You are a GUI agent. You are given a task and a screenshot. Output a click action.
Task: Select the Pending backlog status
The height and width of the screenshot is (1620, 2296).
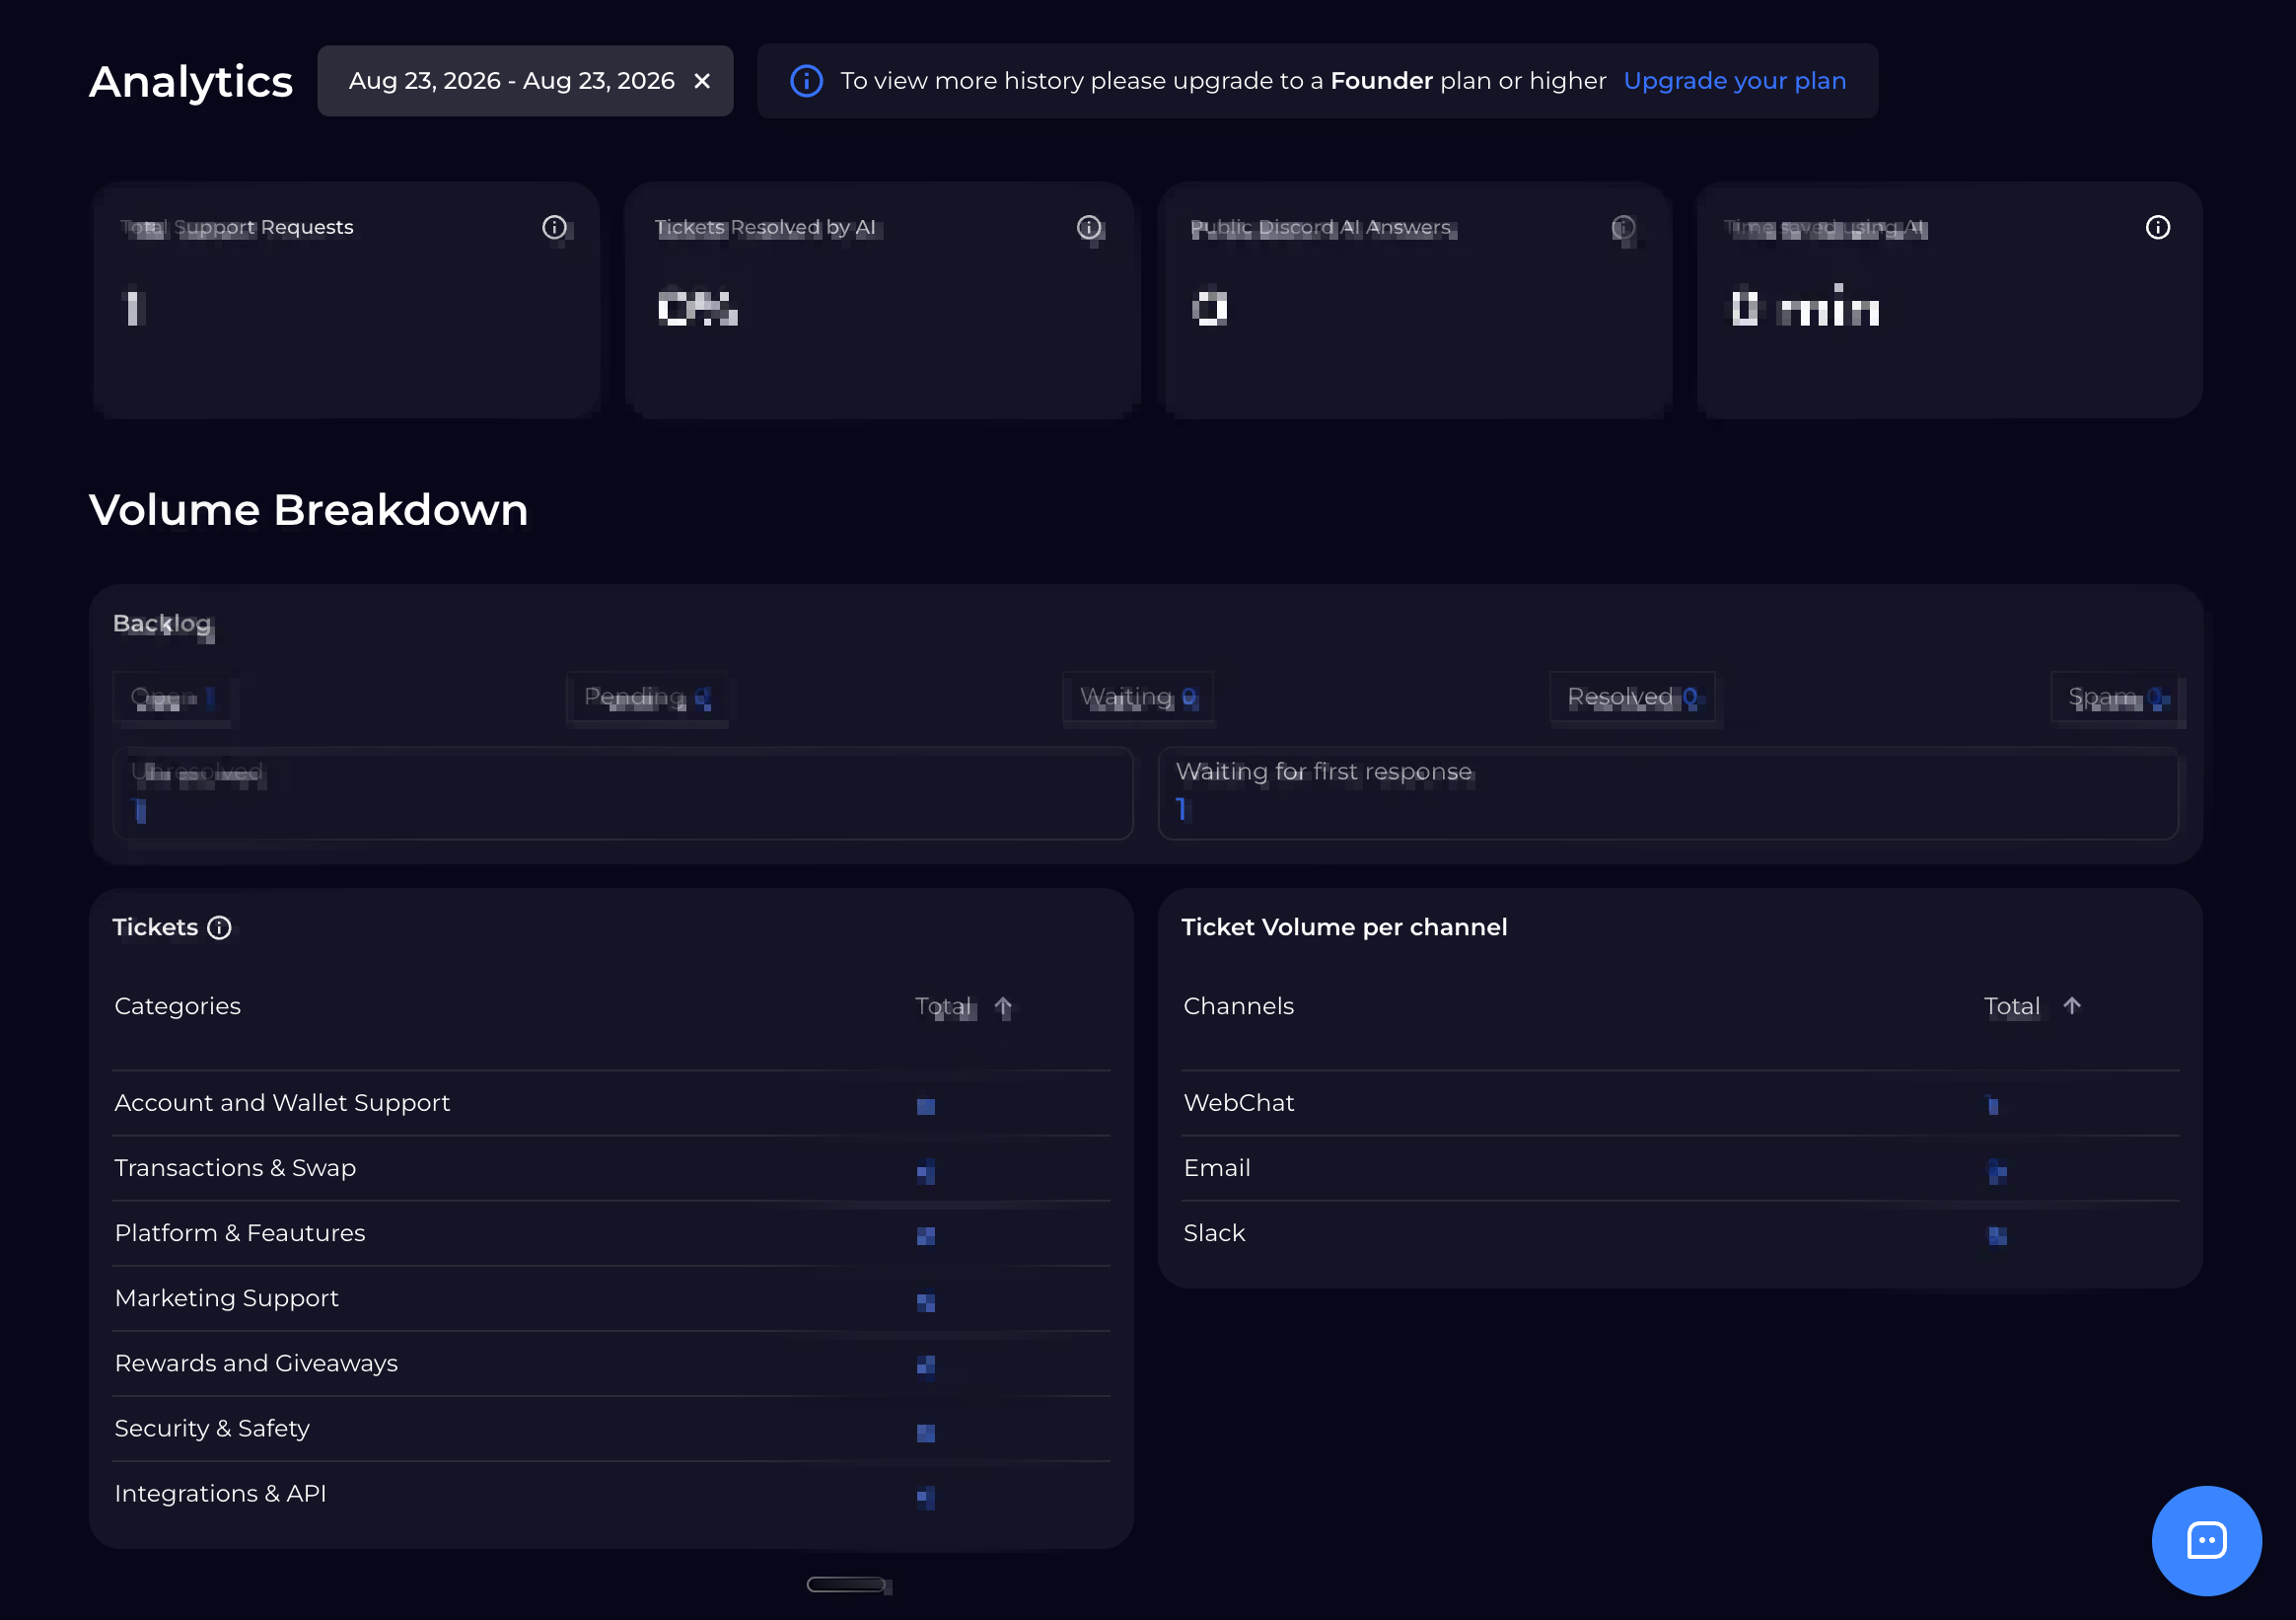646,697
